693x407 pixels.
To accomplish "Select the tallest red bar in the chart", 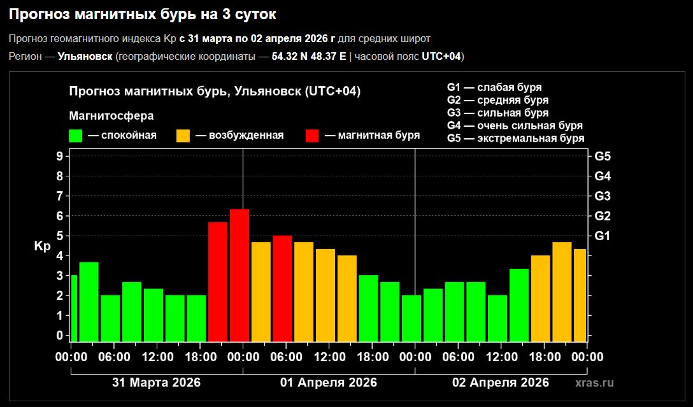I will click(239, 275).
